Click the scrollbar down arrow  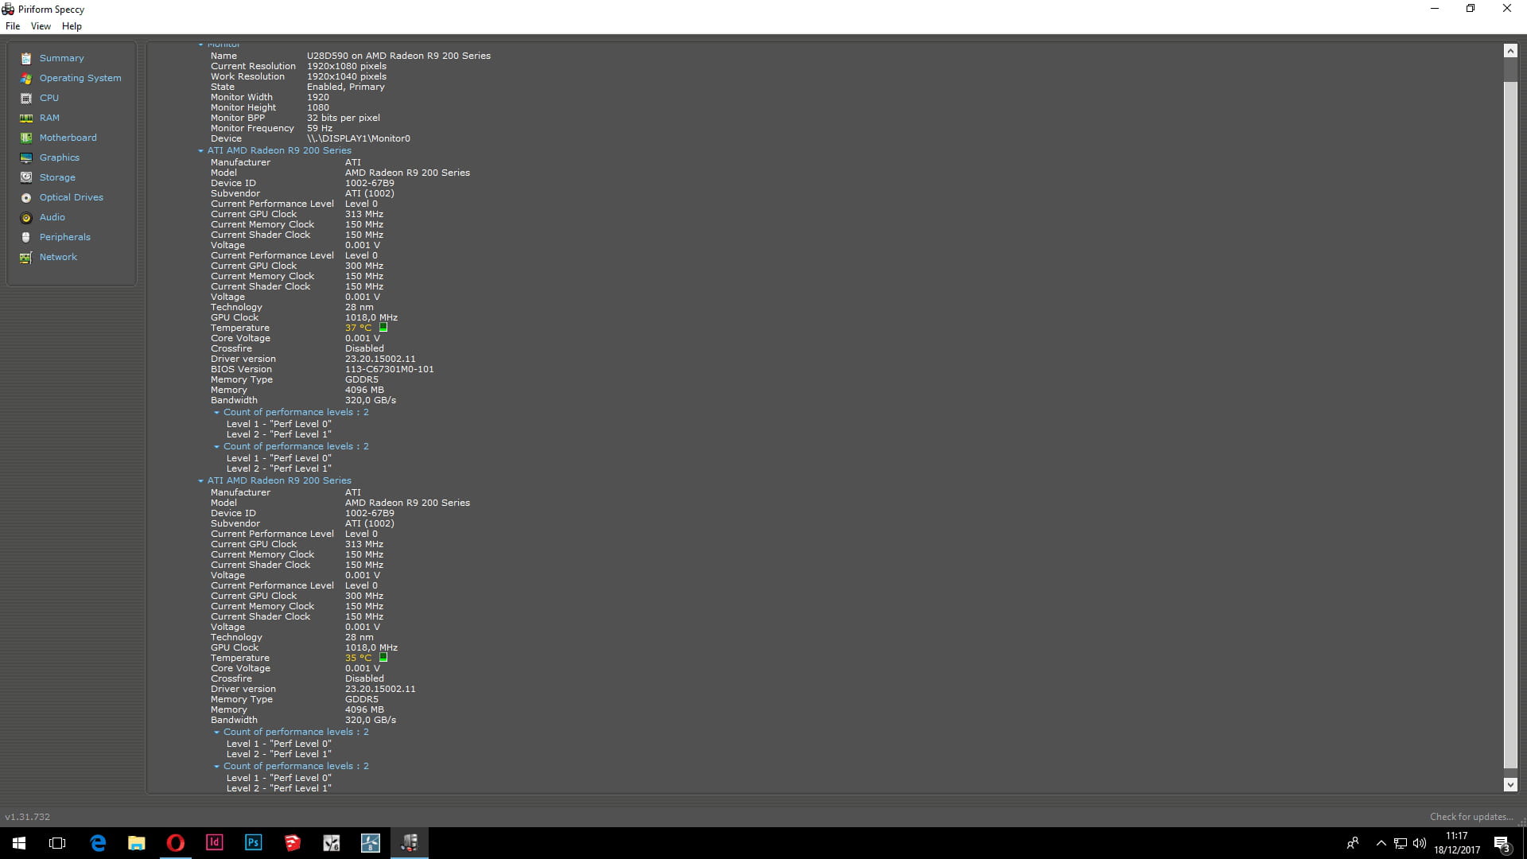[x=1510, y=784]
